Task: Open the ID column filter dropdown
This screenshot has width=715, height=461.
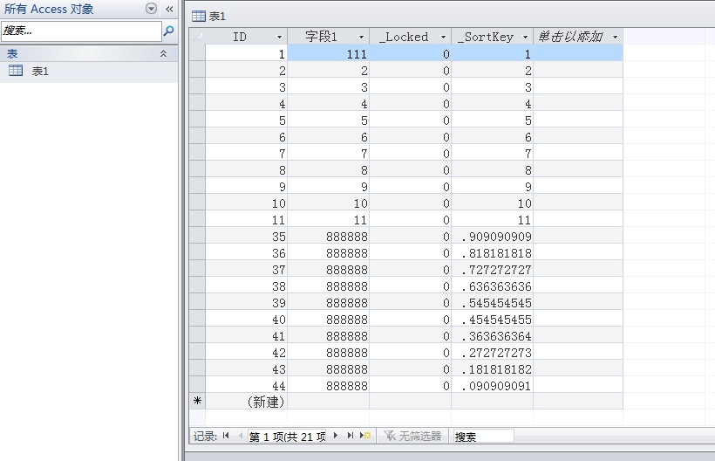Action: pyautogui.click(x=280, y=37)
